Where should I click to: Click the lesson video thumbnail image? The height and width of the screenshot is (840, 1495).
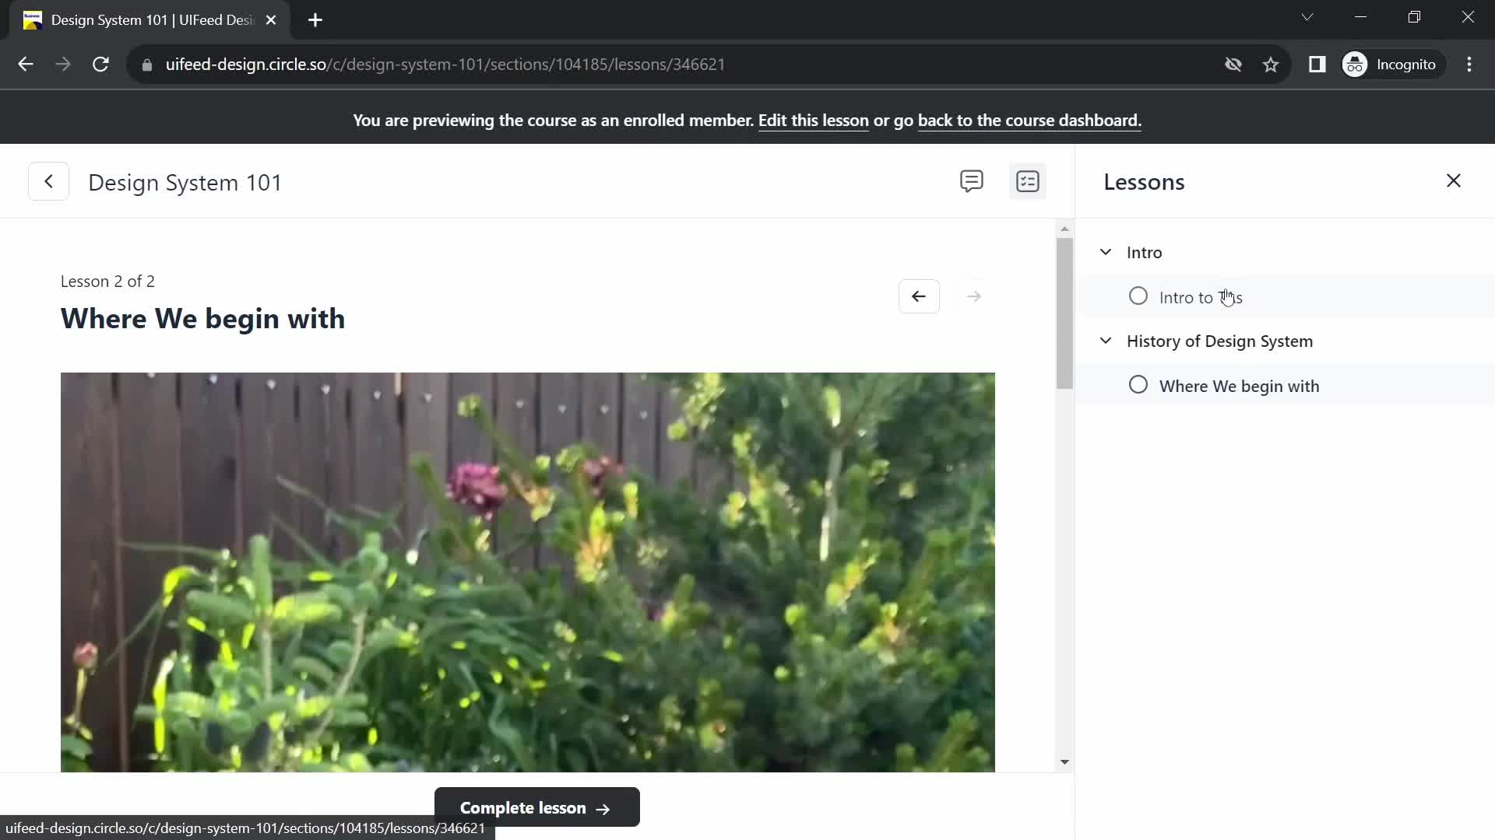click(528, 572)
